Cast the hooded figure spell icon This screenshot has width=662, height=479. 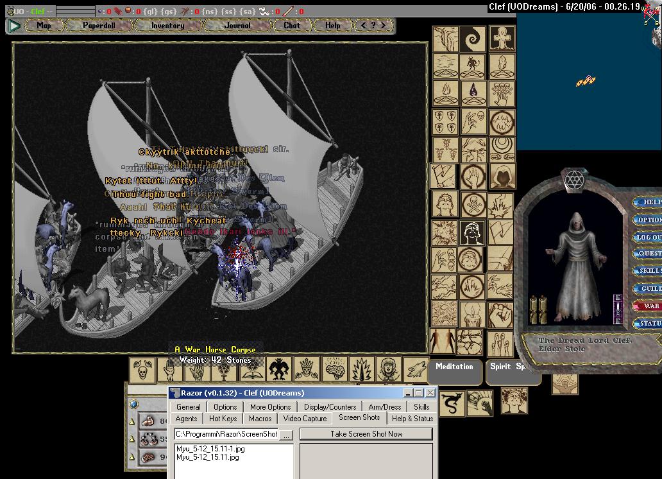click(x=502, y=177)
